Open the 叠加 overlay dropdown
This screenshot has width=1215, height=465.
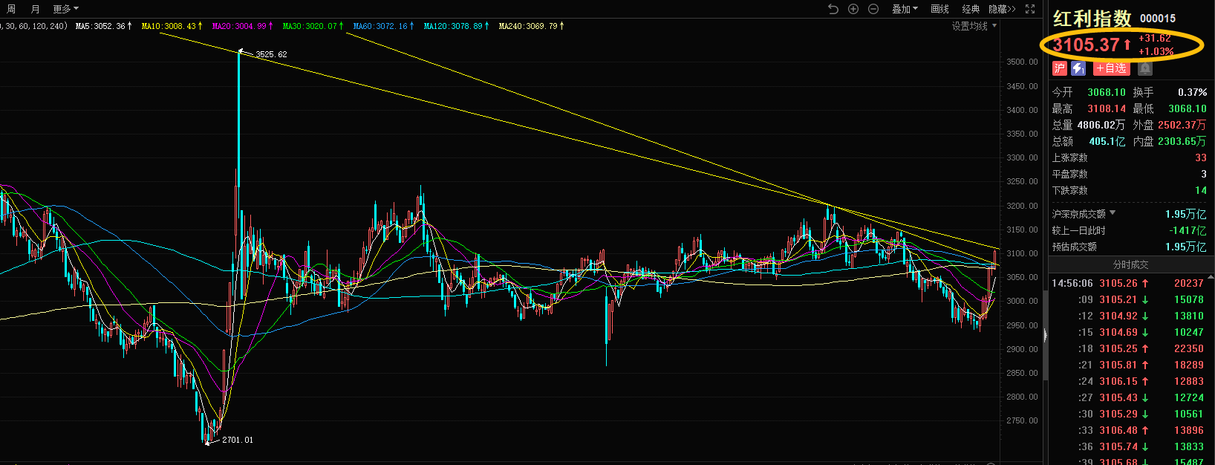pyautogui.click(x=905, y=9)
